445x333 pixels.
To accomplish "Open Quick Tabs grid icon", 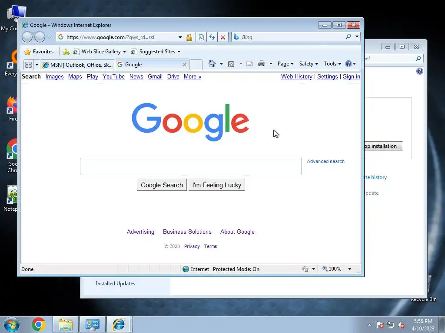I will 28,65.
